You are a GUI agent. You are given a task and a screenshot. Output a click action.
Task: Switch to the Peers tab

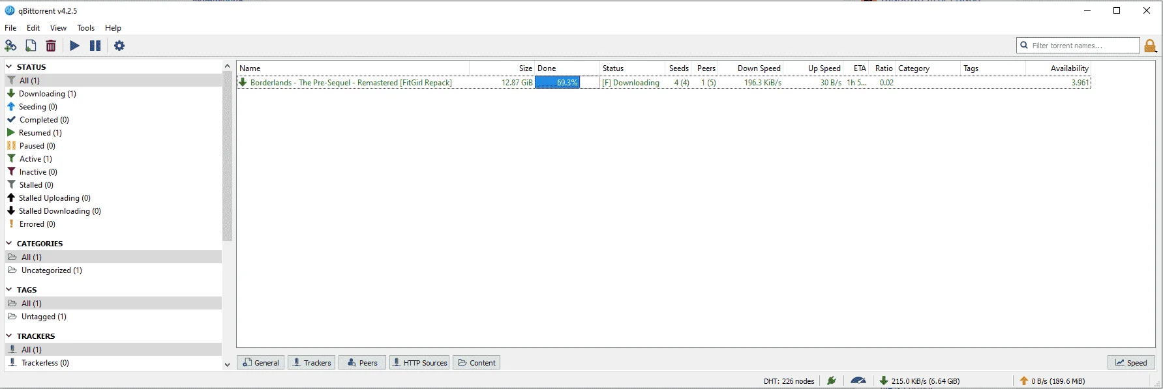362,363
